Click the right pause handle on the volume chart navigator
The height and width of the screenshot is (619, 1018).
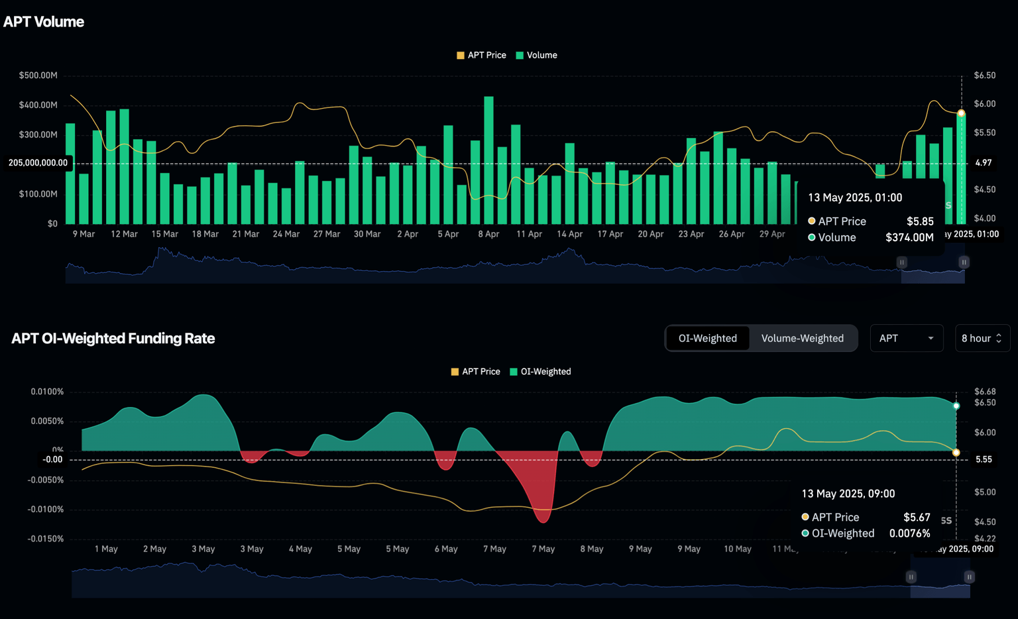pyautogui.click(x=964, y=262)
